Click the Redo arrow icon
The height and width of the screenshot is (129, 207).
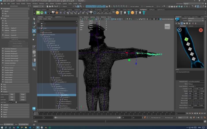57,6
